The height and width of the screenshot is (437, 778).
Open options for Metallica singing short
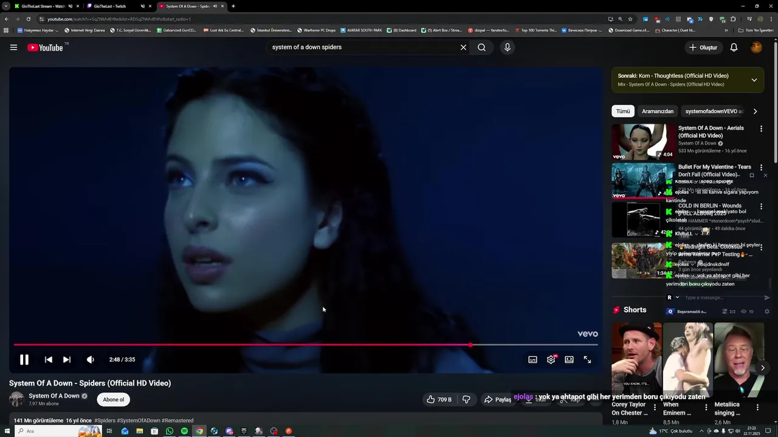pos(757,407)
